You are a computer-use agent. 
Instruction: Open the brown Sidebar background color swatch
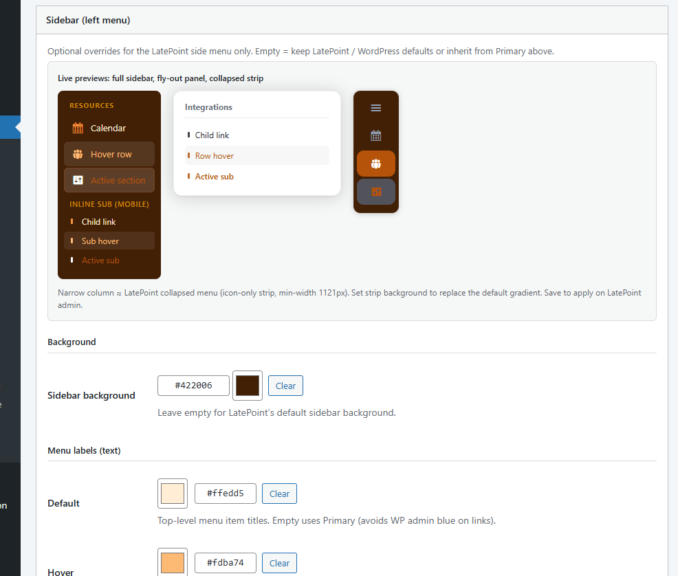247,385
